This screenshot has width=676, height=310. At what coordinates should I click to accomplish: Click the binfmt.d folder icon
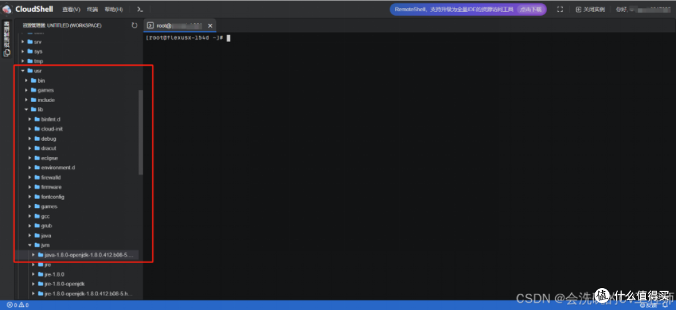pos(37,119)
